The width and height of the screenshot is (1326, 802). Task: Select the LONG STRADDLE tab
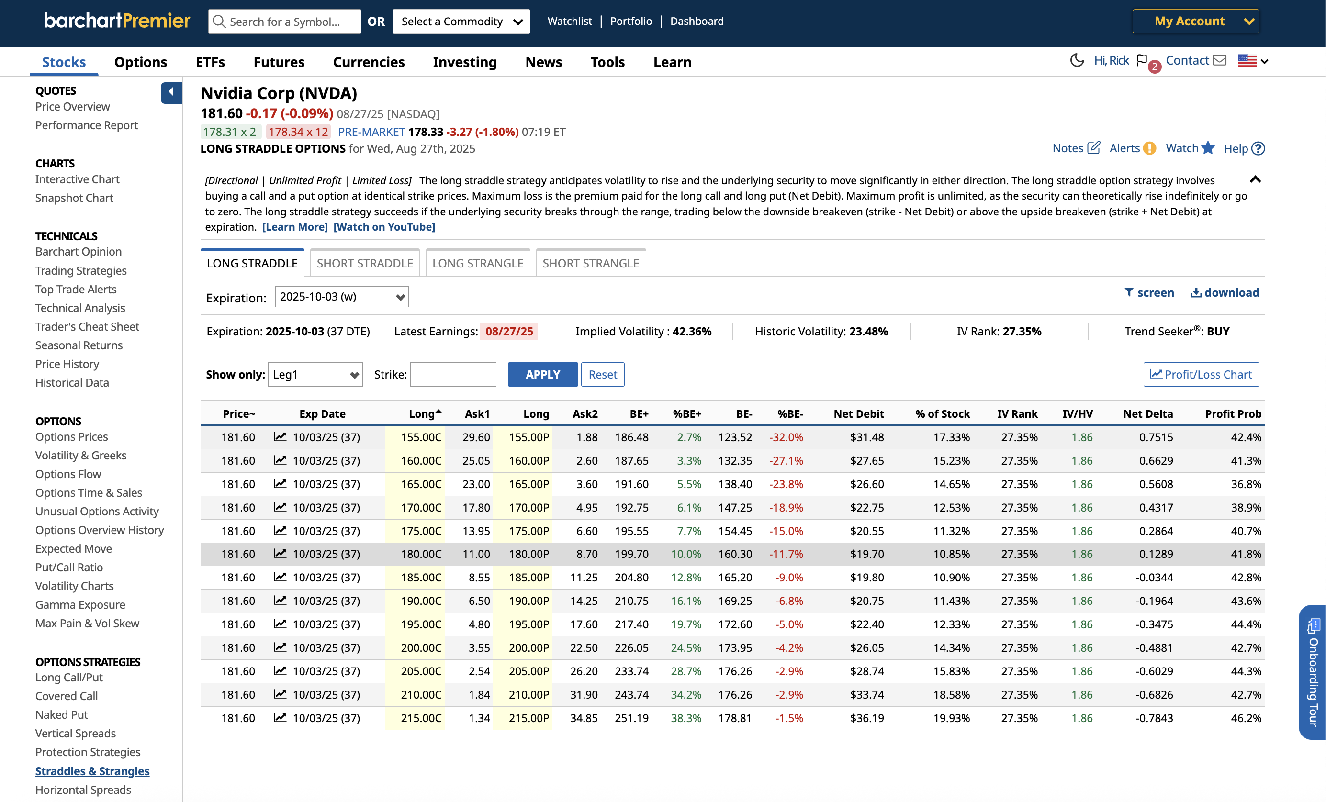252,263
